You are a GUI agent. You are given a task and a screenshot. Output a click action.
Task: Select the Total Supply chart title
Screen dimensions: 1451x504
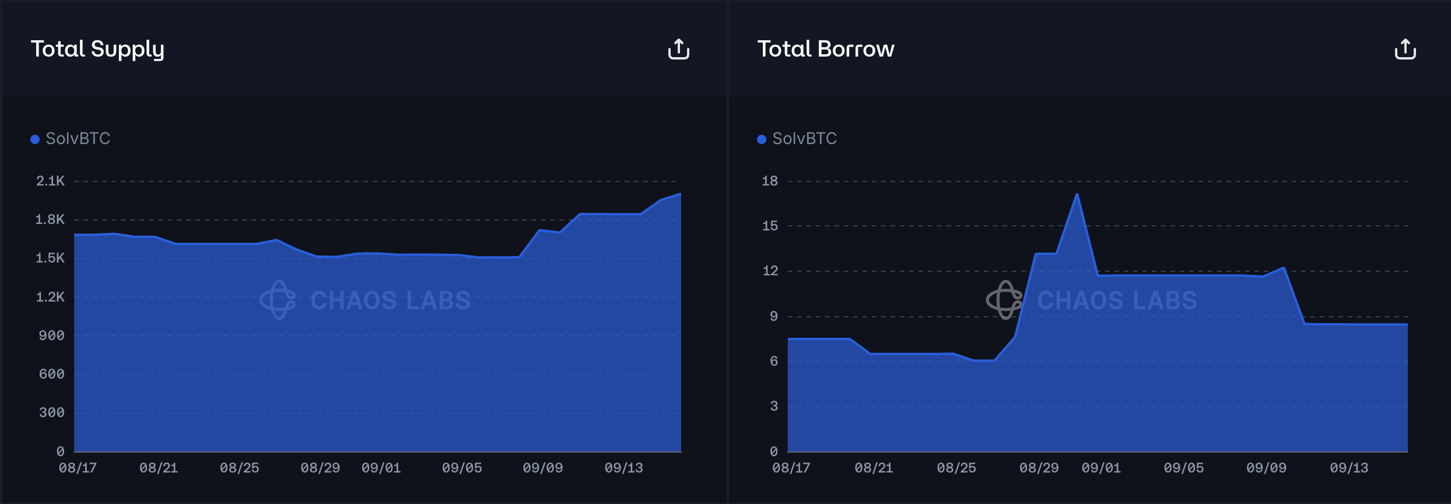coord(97,49)
